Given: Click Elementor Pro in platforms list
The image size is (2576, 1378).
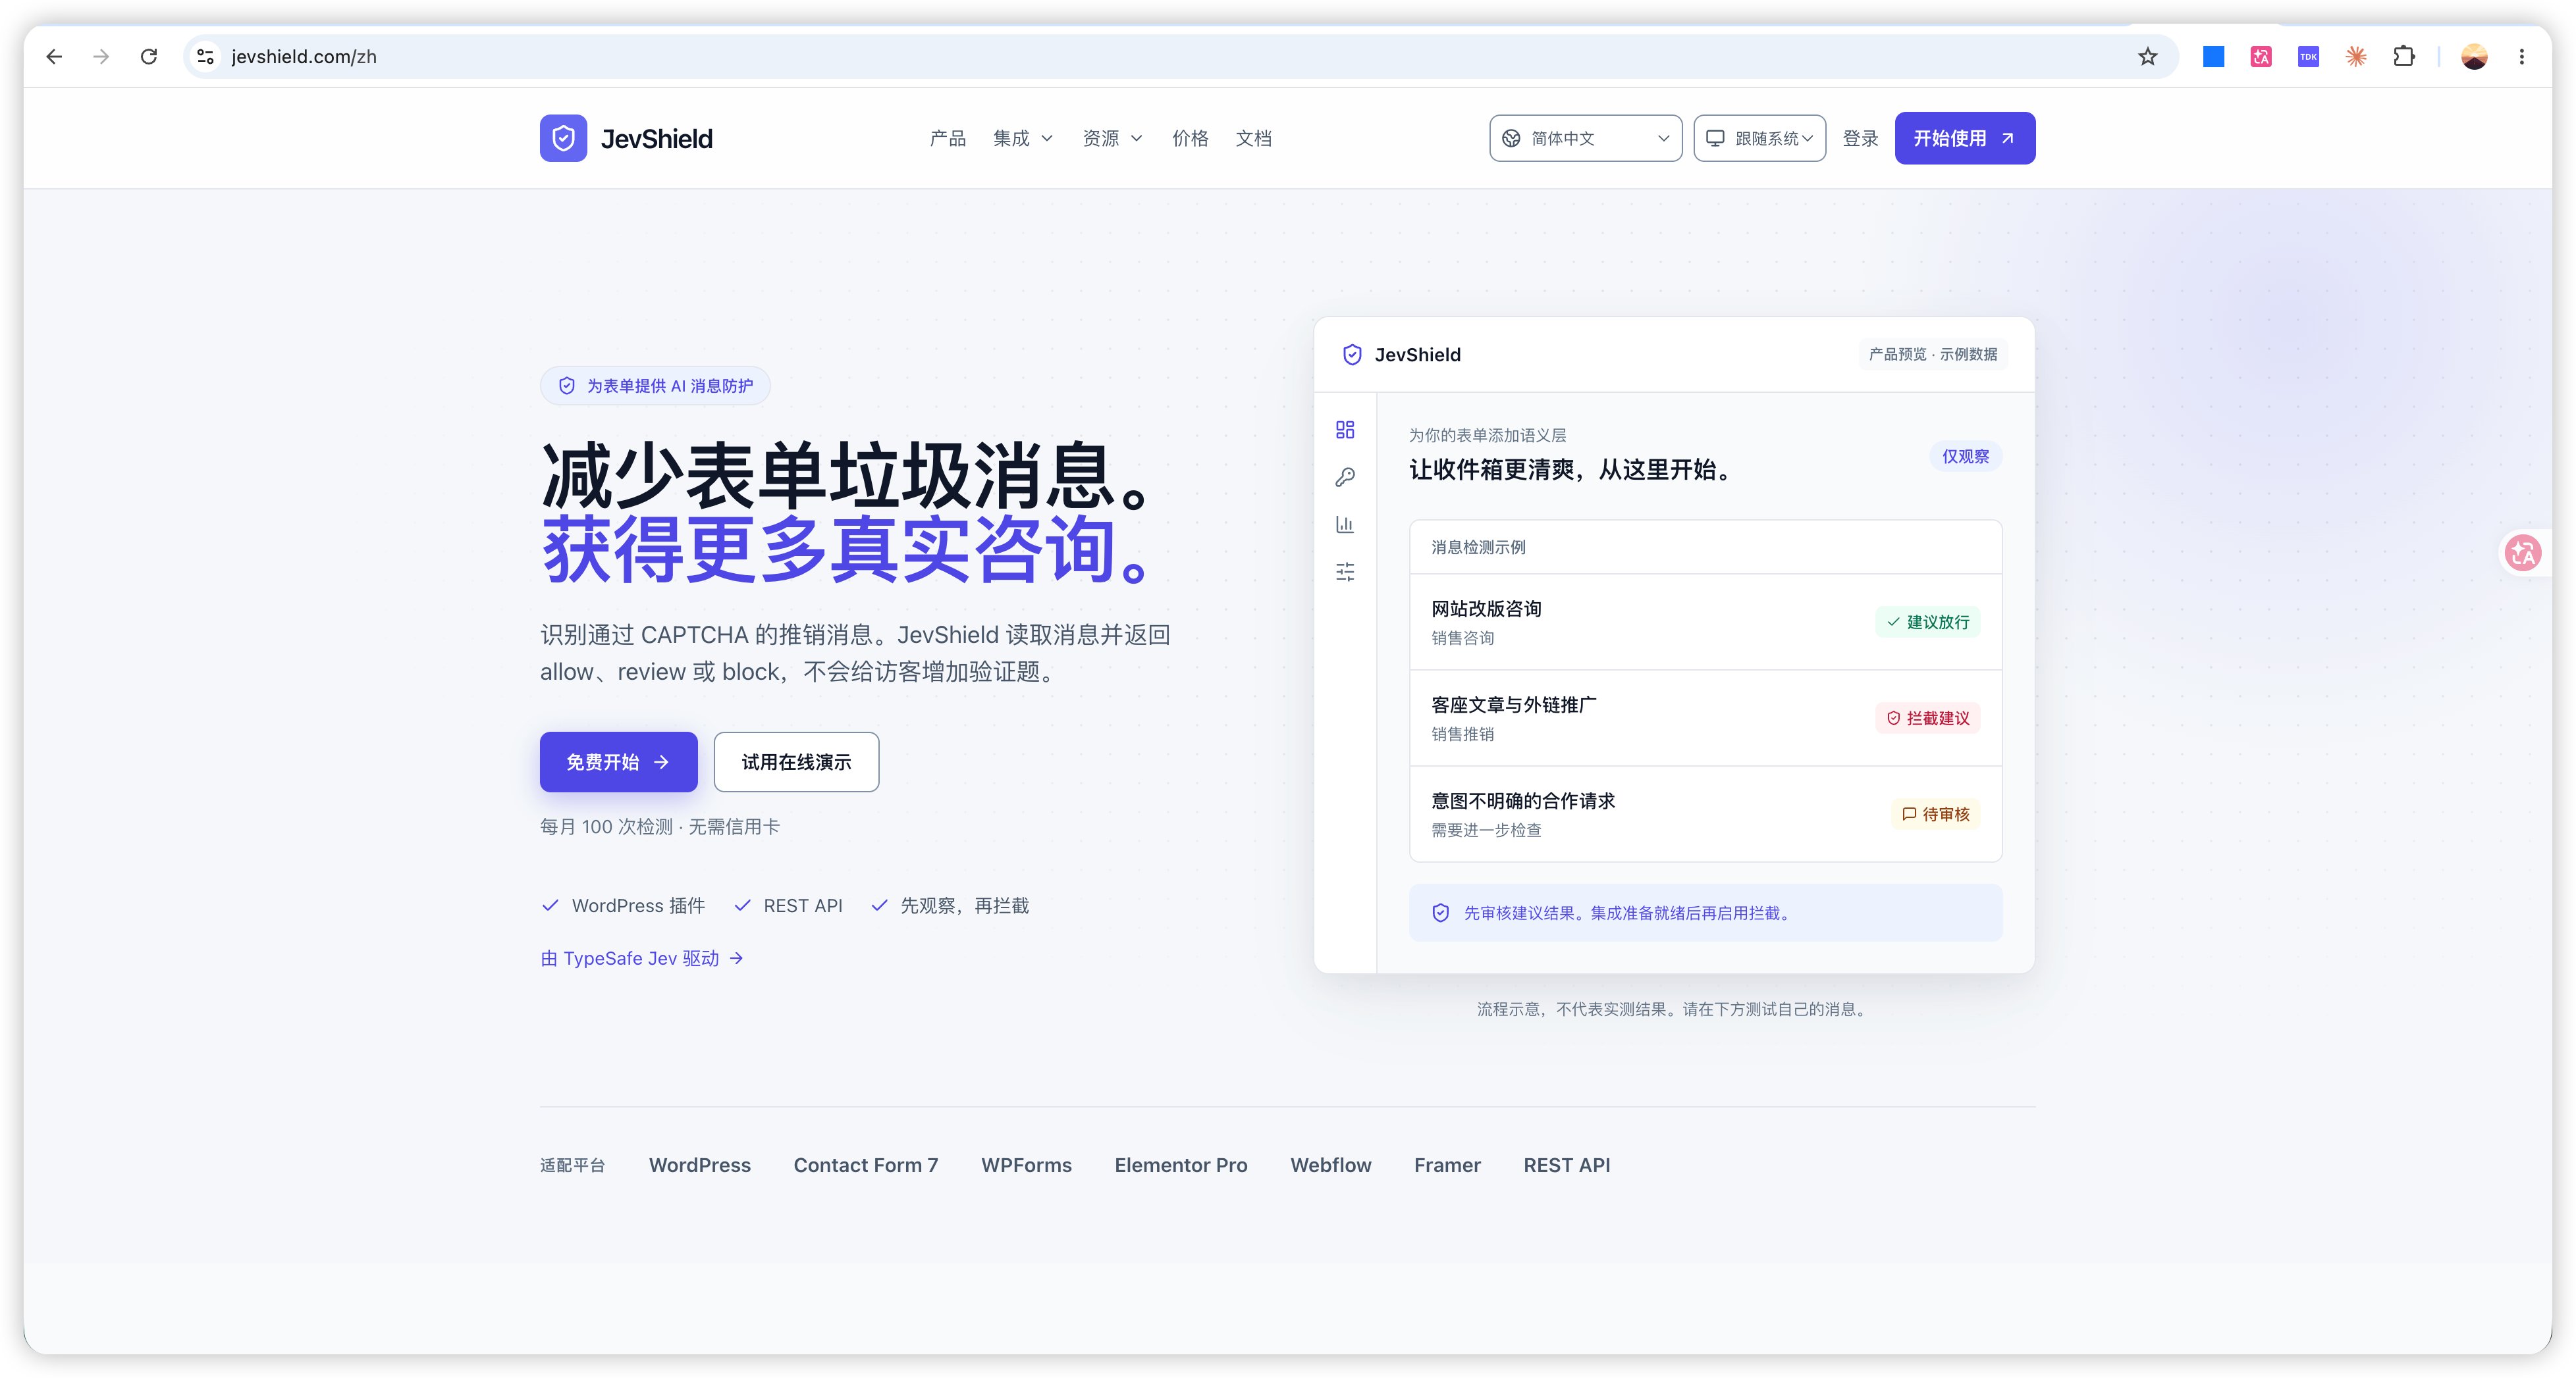Looking at the screenshot, I should (1181, 1165).
